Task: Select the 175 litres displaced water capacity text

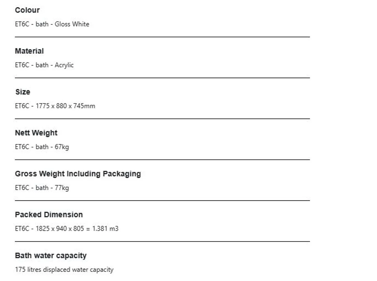Action: point(64,270)
